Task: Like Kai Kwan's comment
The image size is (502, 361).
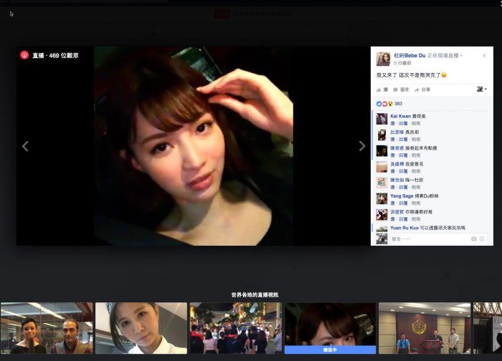Action: (392, 123)
